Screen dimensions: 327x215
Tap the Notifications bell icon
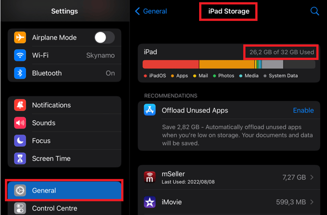20,105
